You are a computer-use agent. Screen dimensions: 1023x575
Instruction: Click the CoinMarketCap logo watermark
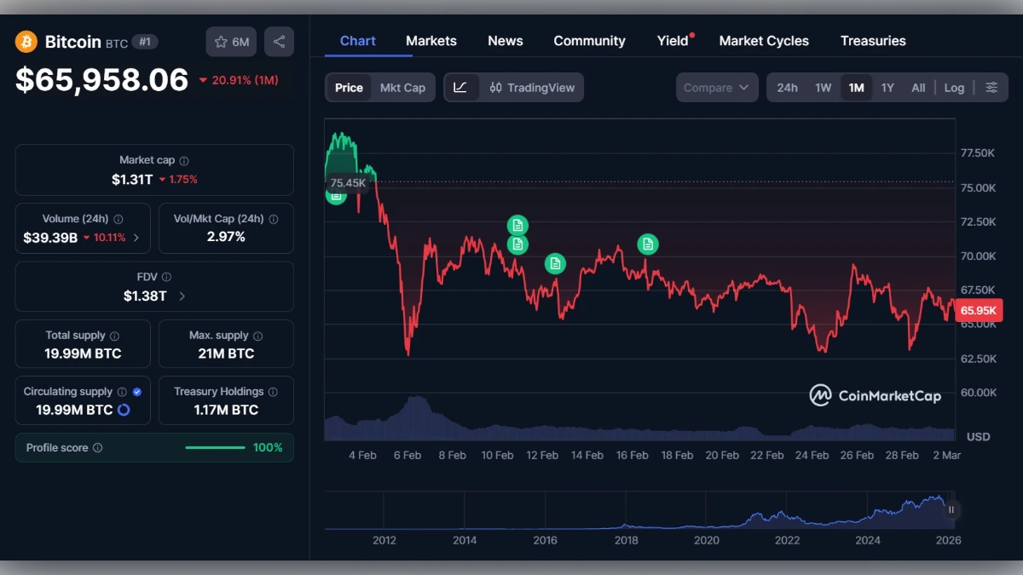(x=875, y=395)
